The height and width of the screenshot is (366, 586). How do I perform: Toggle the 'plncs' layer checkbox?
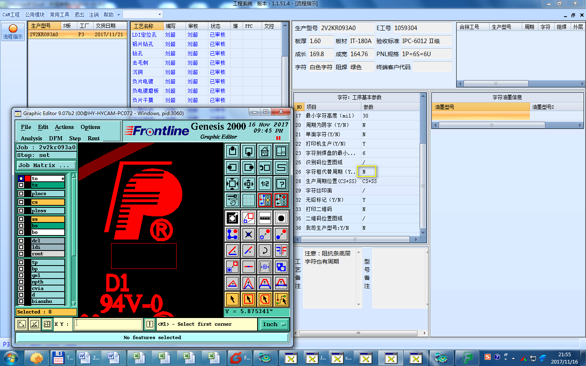(21, 194)
